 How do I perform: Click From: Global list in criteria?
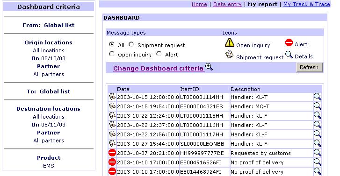tap(49, 25)
